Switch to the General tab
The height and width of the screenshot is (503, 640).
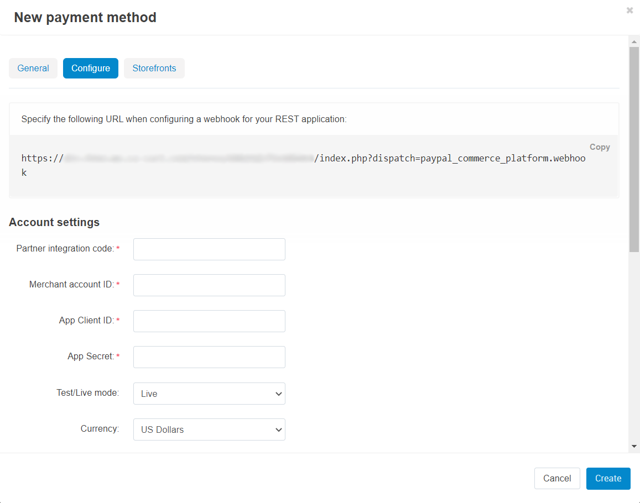tap(33, 68)
